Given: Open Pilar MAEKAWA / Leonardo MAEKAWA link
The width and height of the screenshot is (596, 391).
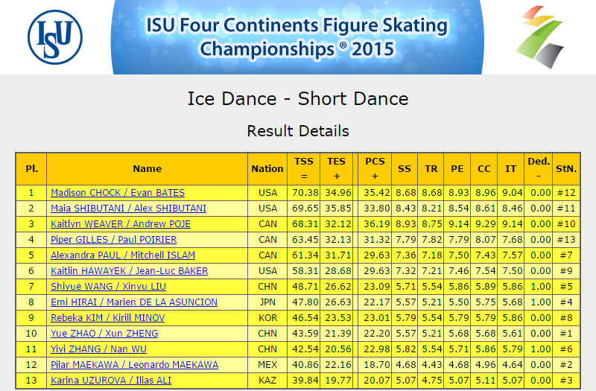Looking at the screenshot, I should pos(135,364).
